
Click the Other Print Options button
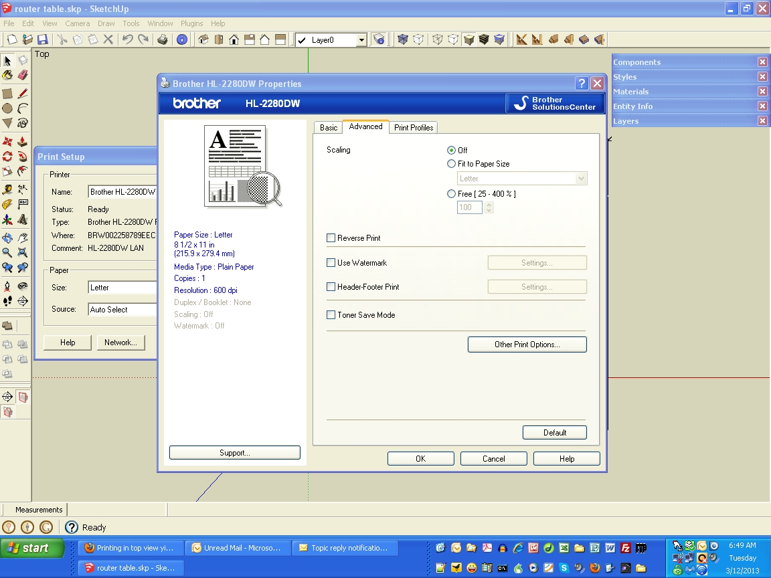point(527,345)
